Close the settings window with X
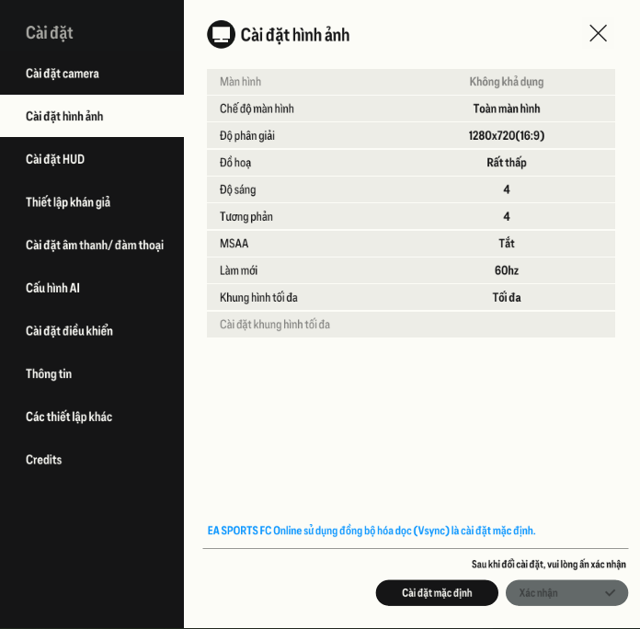 (598, 33)
